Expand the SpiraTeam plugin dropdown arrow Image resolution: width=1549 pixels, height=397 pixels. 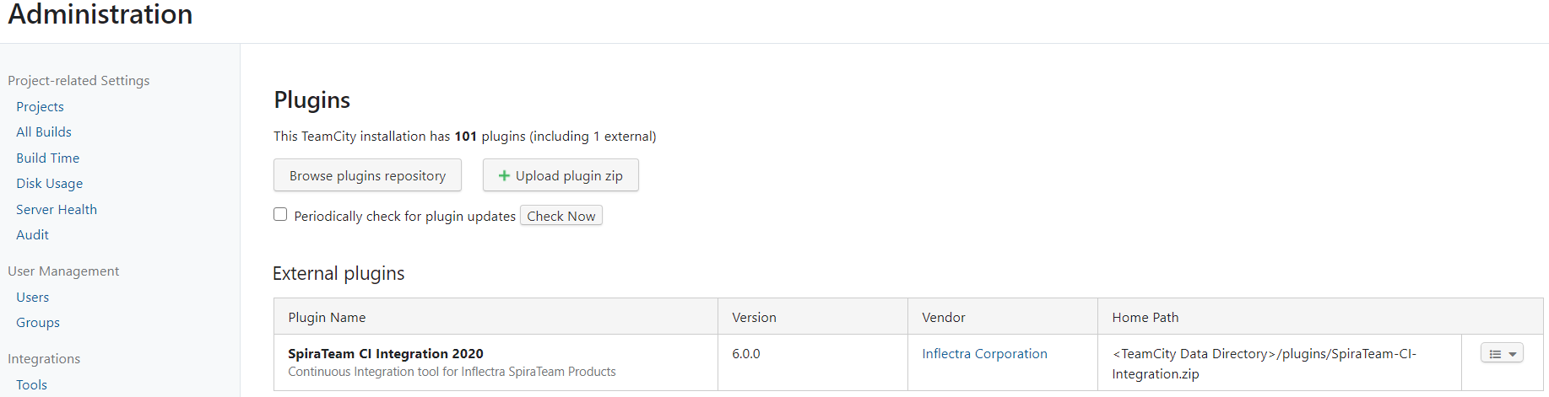click(x=1513, y=354)
